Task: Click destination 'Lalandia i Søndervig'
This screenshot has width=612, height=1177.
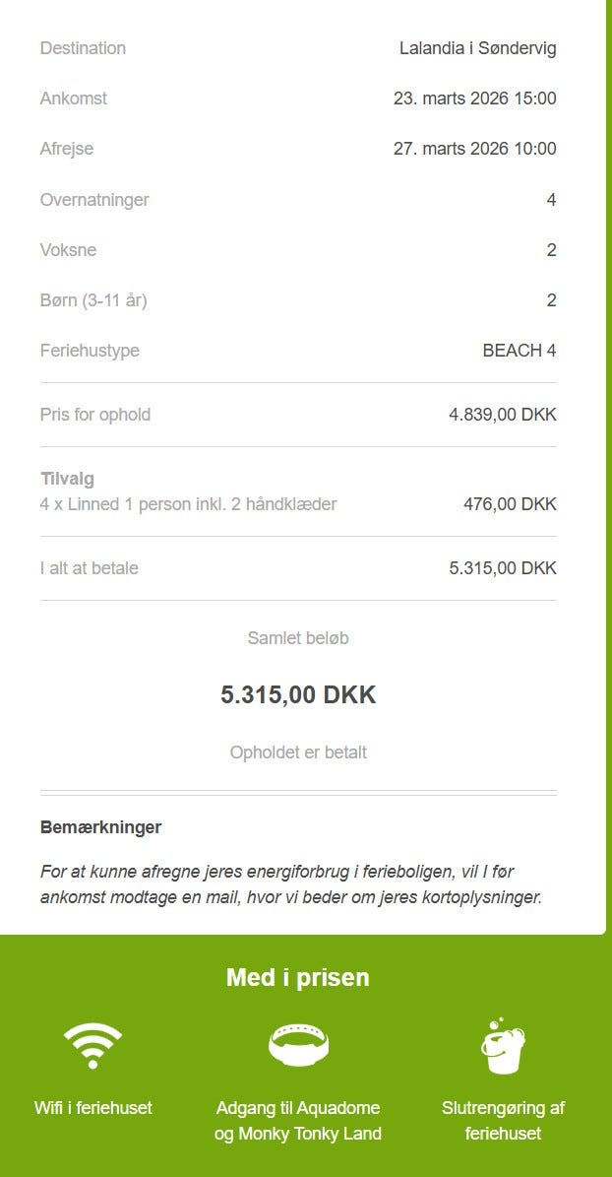Action: 478,49
